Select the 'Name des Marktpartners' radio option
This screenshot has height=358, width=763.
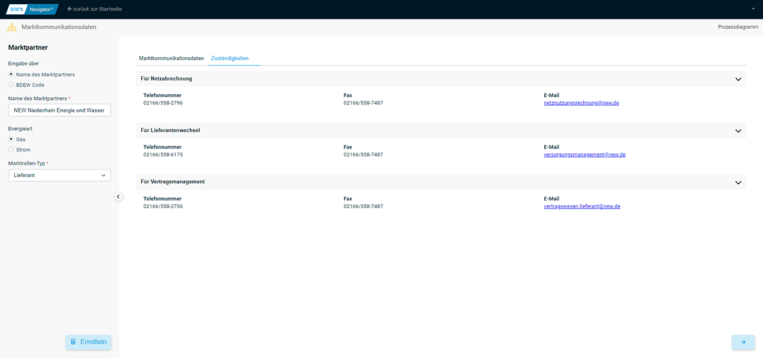[x=11, y=75]
